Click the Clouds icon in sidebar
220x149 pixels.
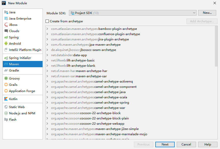click(6, 31)
